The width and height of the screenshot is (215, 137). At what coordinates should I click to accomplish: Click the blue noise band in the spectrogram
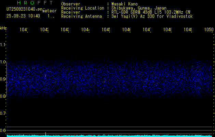pos(109,79)
